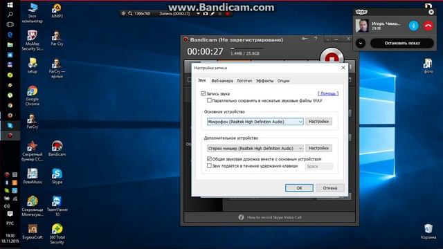443x249 pixels.
Task: Open the Основное устройство Микрофон dropdown
Action: (255, 122)
